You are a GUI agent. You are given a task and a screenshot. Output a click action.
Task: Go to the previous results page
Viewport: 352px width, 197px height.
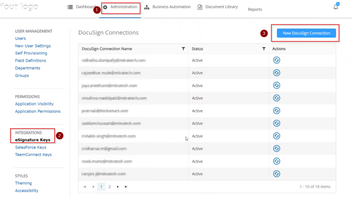tap(93, 187)
